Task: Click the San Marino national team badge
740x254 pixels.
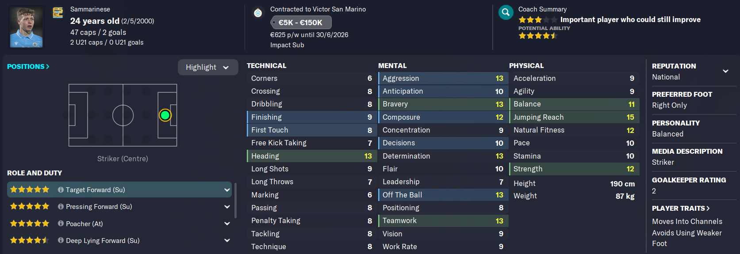Action: pyautogui.click(x=58, y=13)
